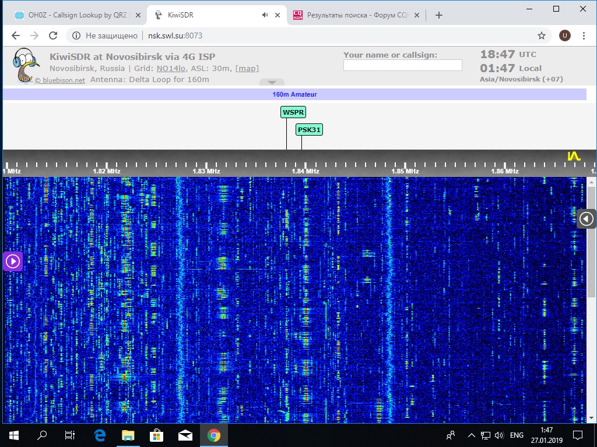Mute the KiwiSDR tab audio speaker icon
The width and height of the screenshot is (597, 447).
click(x=265, y=15)
